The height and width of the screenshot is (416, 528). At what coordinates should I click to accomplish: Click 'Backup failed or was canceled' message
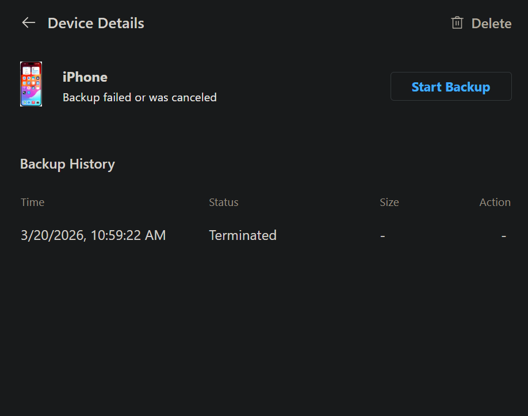pos(140,97)
